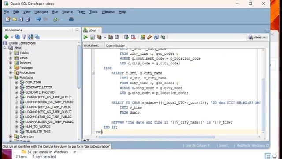Open the File menu
Image resolution: width=282 pixels, height=159 pixels.
click(6, 12)
